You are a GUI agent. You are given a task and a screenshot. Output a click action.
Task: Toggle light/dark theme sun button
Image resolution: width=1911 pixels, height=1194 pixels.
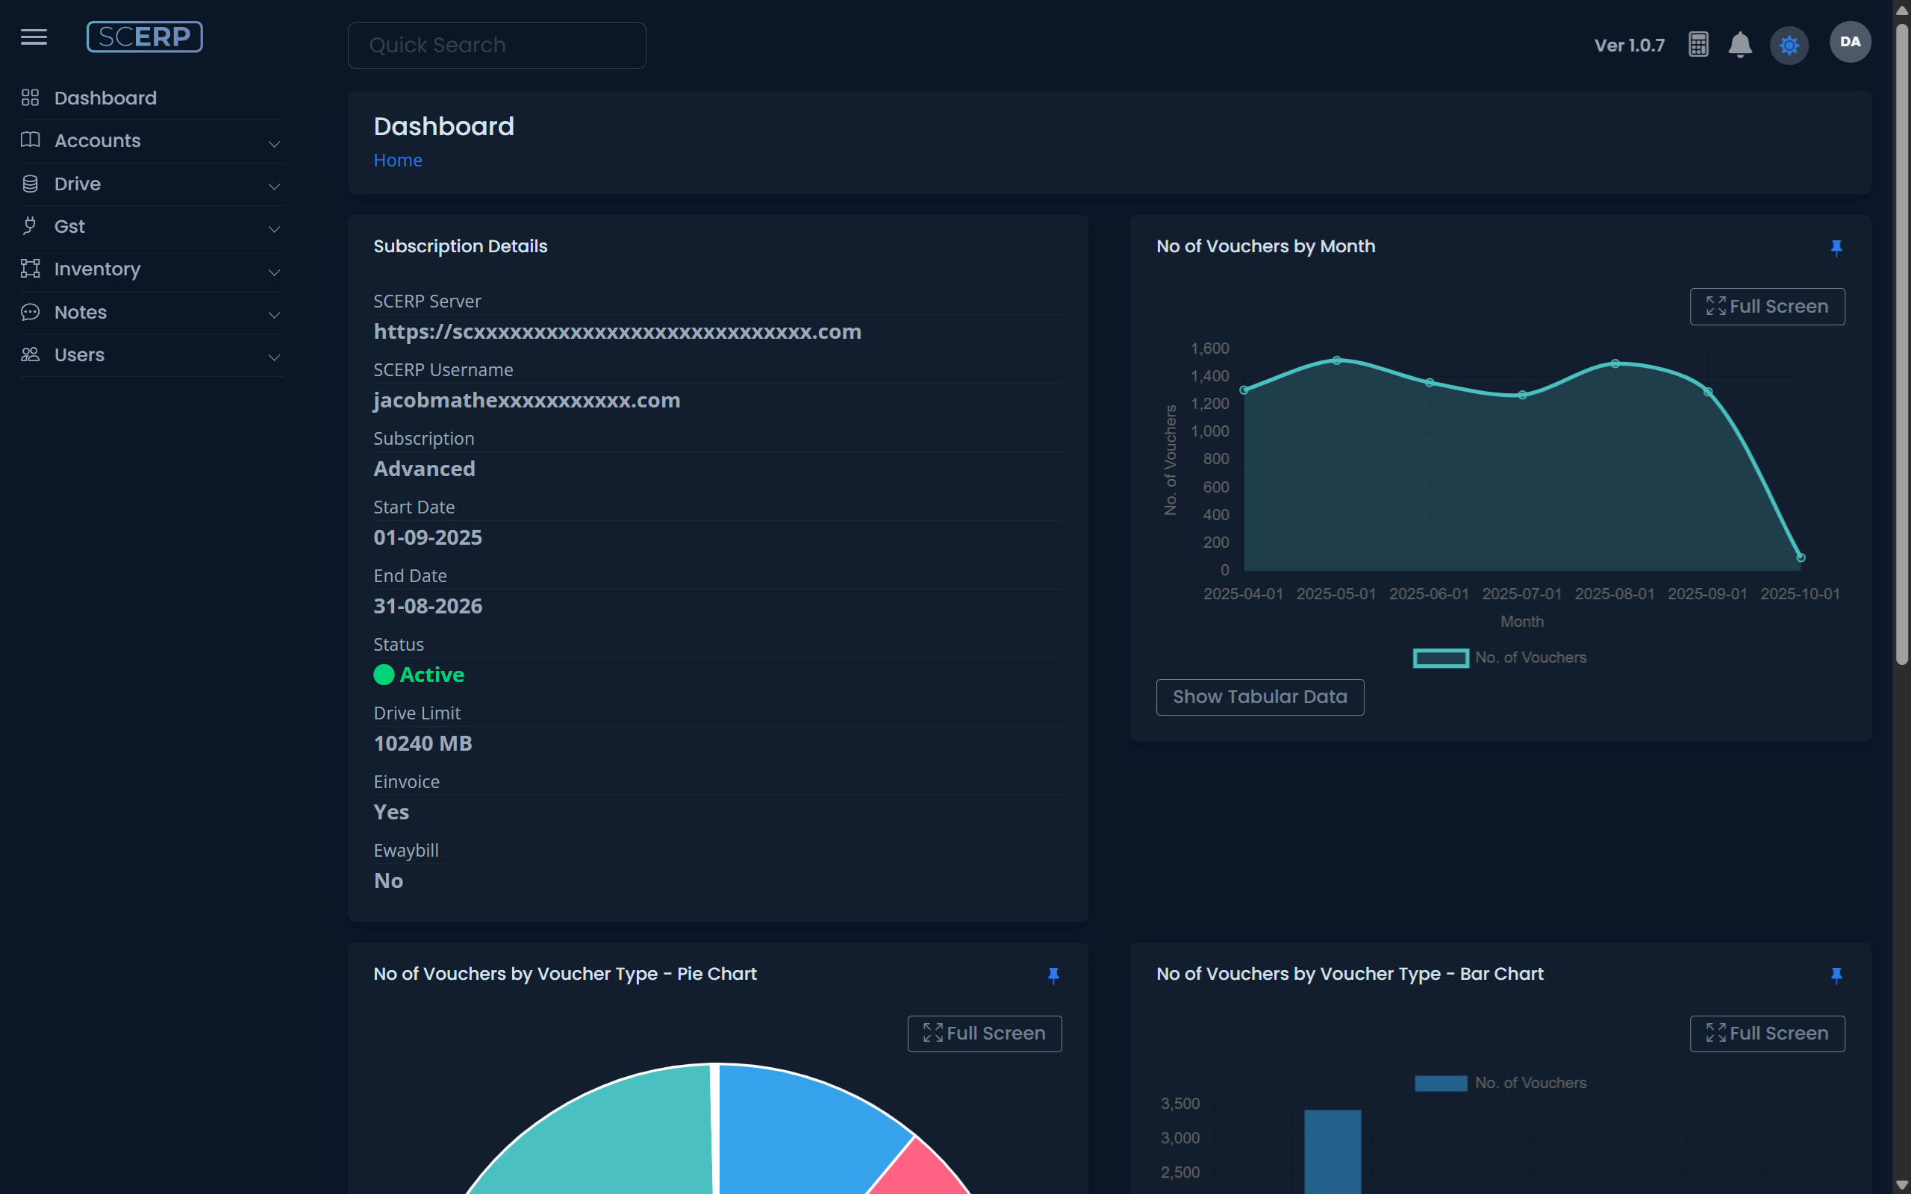[x=1789, y=45]
